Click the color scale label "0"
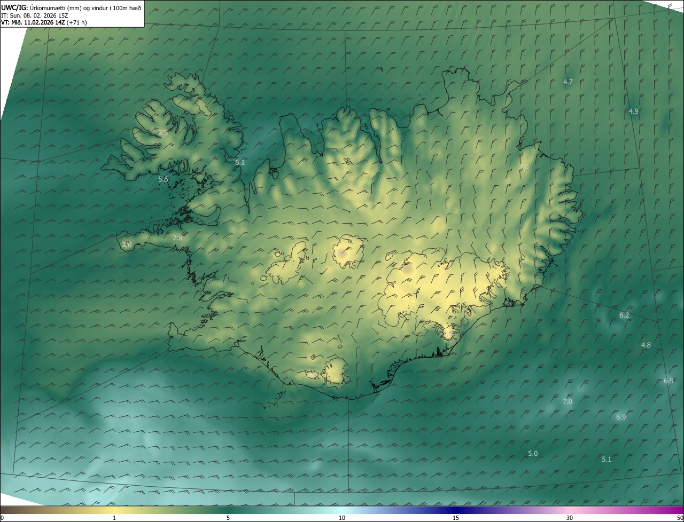This screenshot has width=684, height=522. (2, 518)
